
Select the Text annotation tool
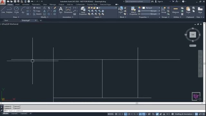click(x=61, y=10)
